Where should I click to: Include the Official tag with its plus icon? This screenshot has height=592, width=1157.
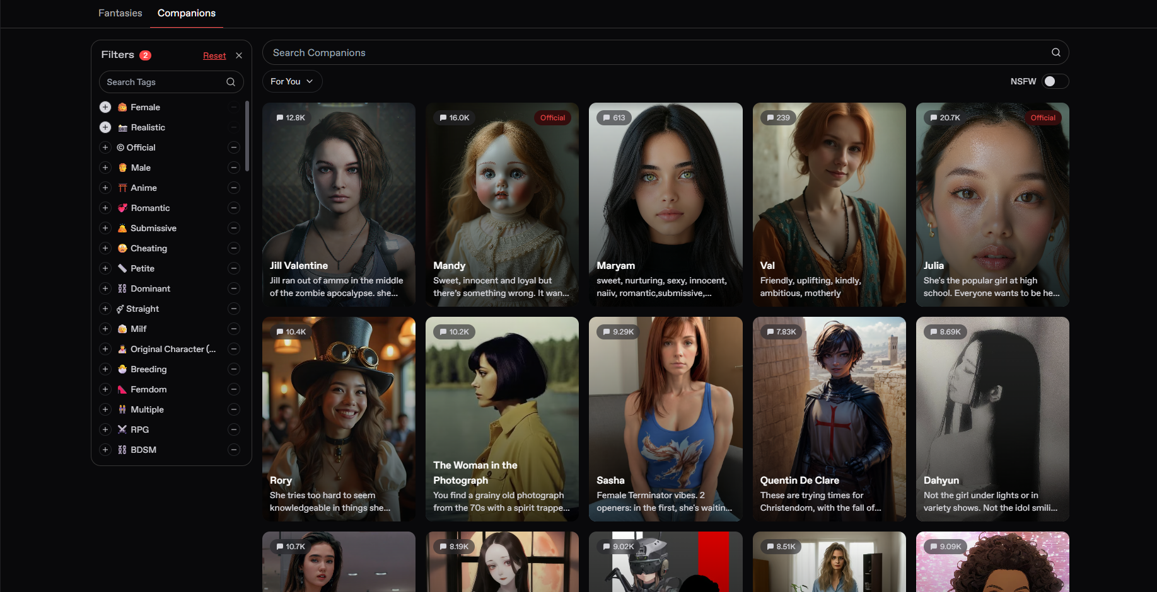[105, 147]
